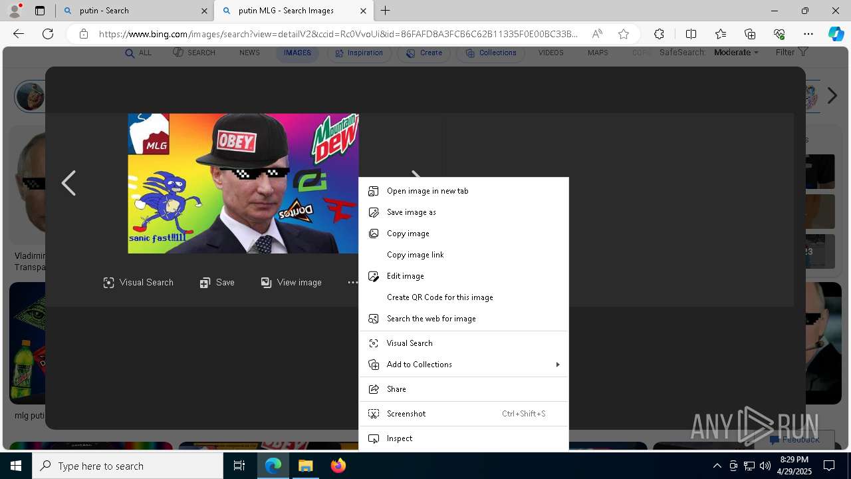Open Copilot sidebar icon

tap(836, 34)
